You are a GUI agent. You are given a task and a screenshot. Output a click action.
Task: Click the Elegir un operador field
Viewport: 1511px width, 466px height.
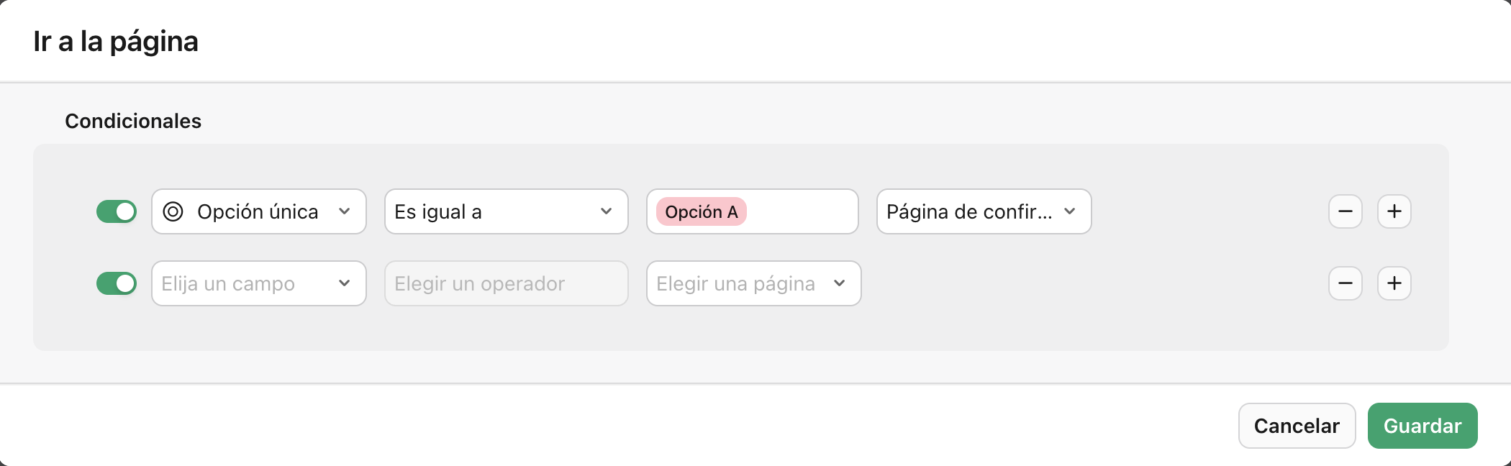506,283
